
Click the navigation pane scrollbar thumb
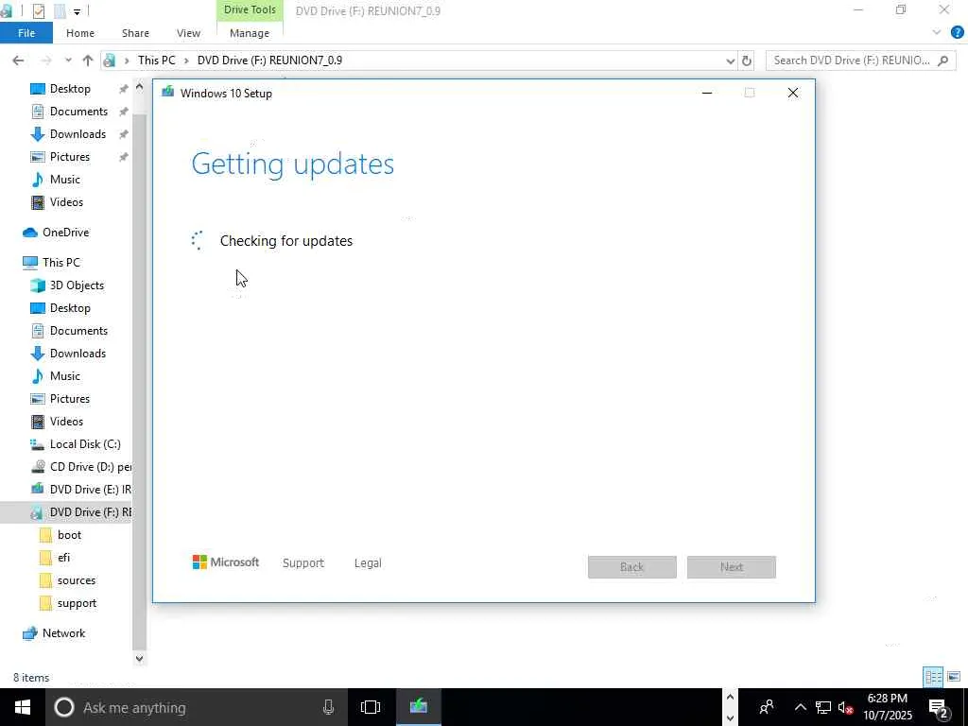pyautogui.click(x=140, y=383)
